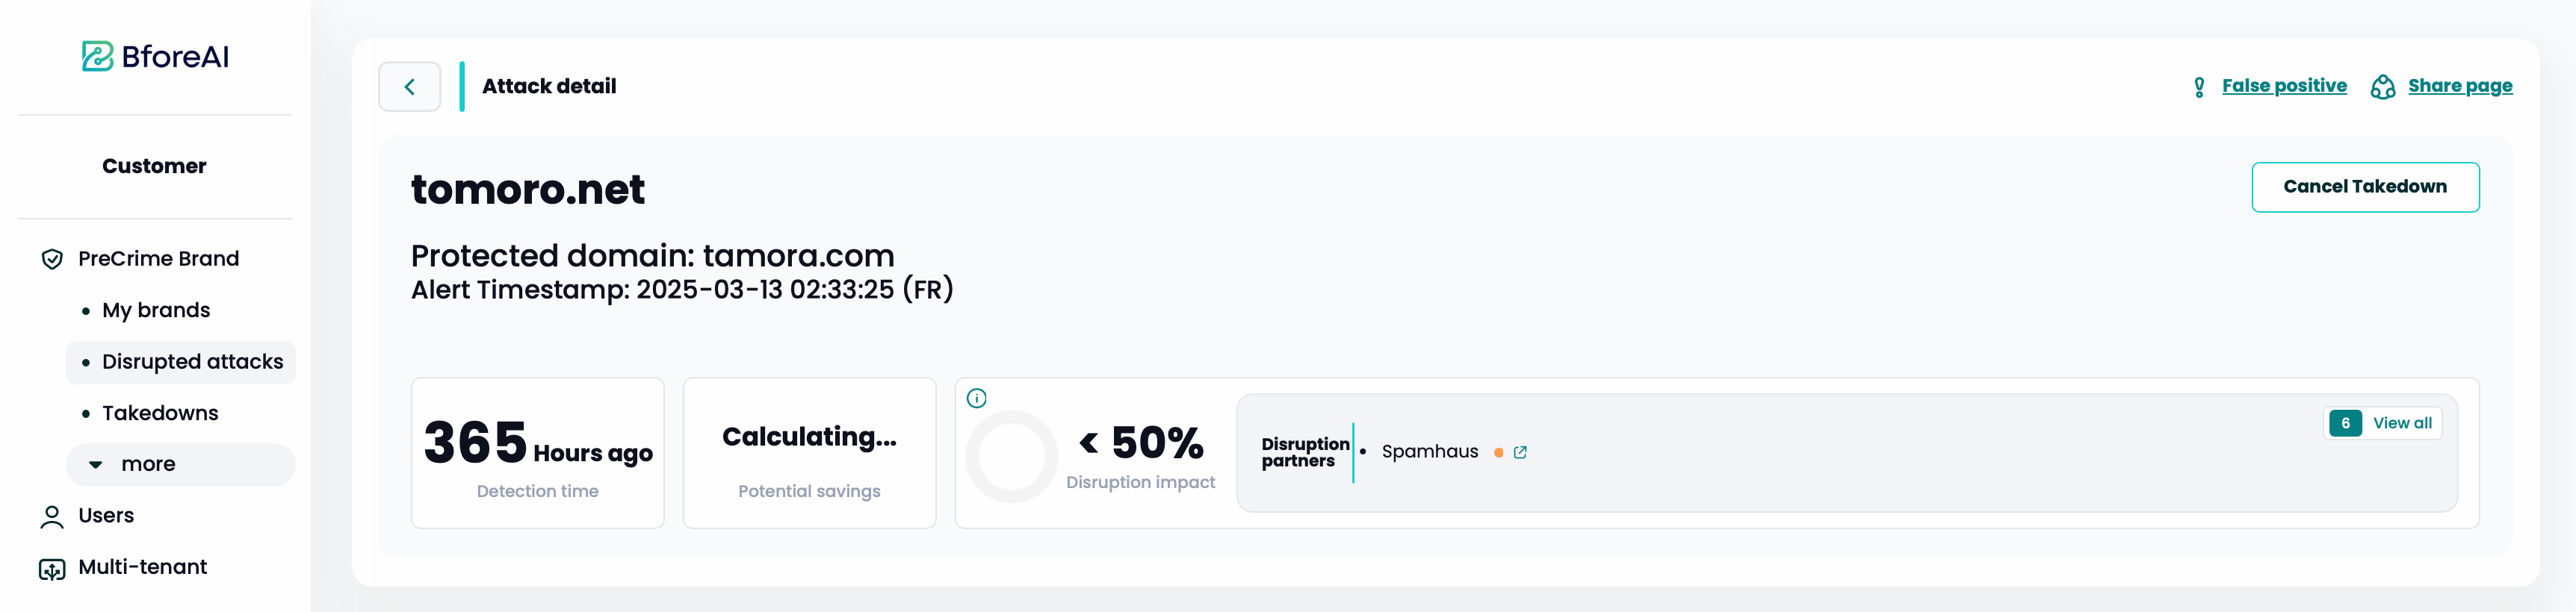Click the Cancel Takedown button
2576x612 pixels.
[x=2365, y=187]
